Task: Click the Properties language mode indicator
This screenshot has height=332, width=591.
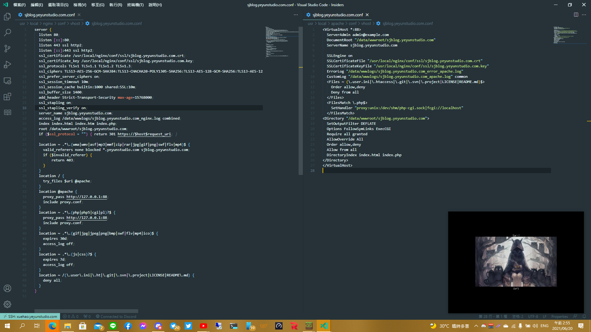Action: (x=559, y=316)
